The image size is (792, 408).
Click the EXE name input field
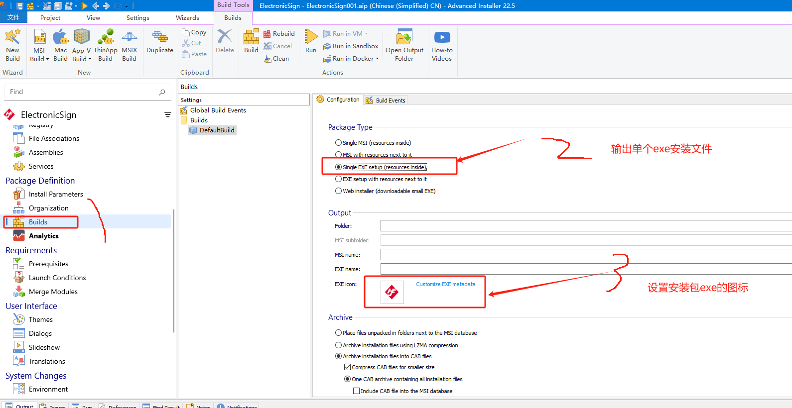[586, 269]
